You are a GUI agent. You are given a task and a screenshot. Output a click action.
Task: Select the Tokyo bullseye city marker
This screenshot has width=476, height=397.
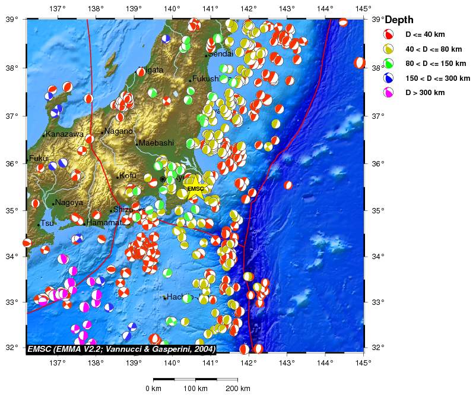(x=163, y=179)
